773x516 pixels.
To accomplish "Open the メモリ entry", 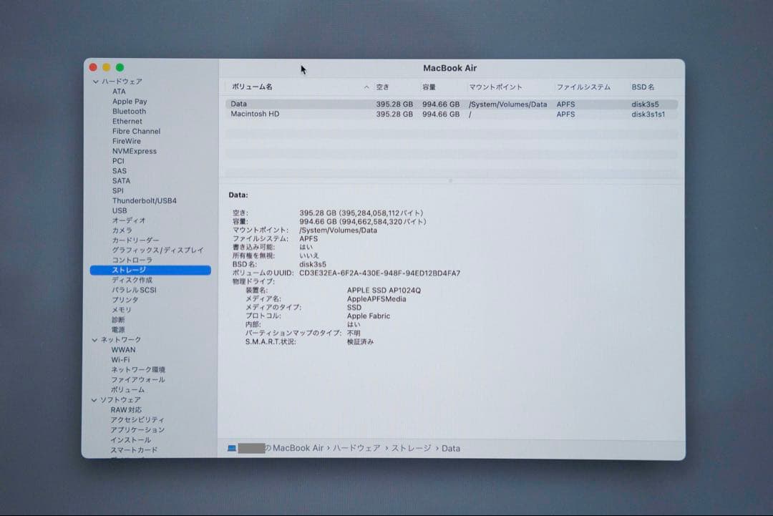I will point(122,309).
